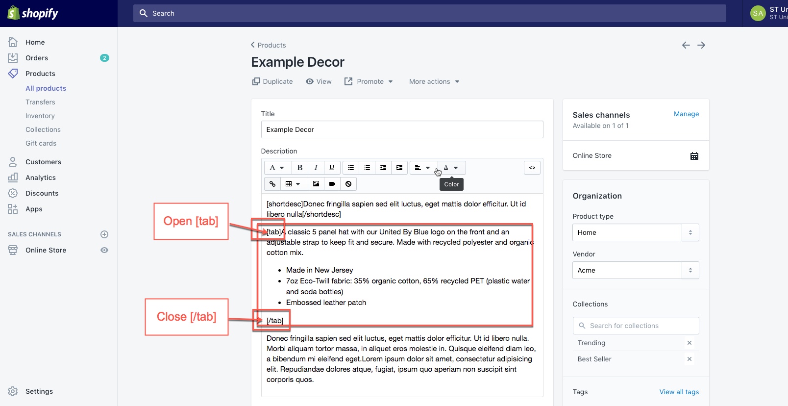This screenshot has width=788, height=406.
Task: Go to previous product arrow
Action: (x=686, y=45)
